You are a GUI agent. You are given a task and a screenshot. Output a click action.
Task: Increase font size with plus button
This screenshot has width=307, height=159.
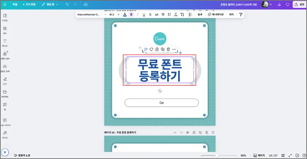[x=118, y=14]
